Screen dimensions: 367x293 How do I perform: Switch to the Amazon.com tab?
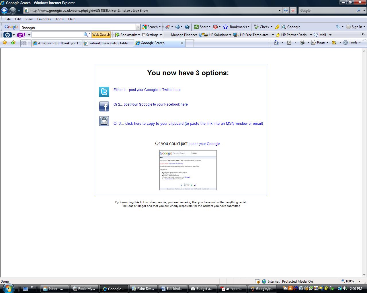[x=57, y=43]
